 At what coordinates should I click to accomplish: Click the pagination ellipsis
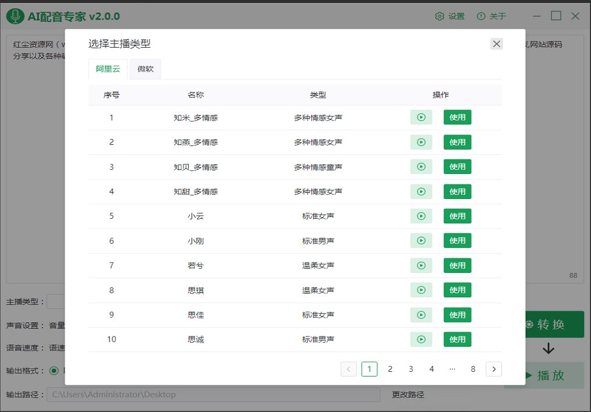point(452,369)
